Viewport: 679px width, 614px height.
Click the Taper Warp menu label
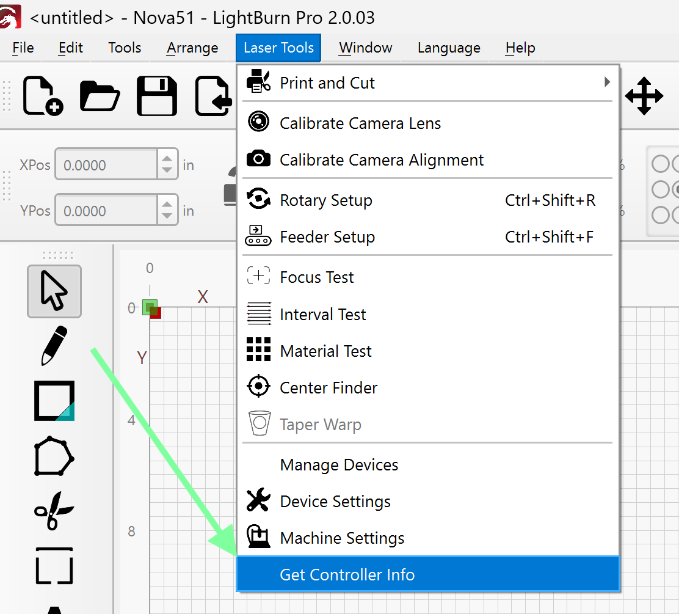[321, 424]
